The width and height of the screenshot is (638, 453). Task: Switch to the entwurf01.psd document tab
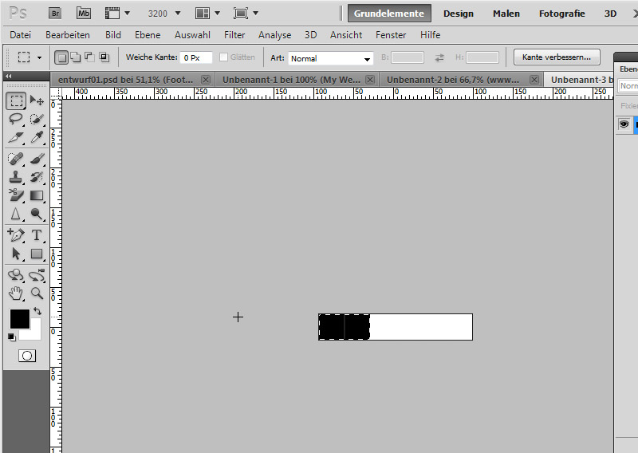pyautogui.click(x=126, y=80)
